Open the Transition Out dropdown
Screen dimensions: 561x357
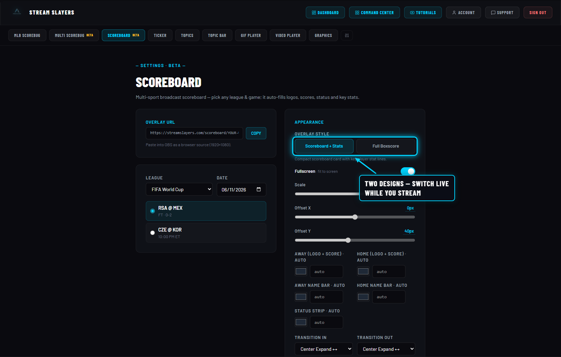[386, 349]
